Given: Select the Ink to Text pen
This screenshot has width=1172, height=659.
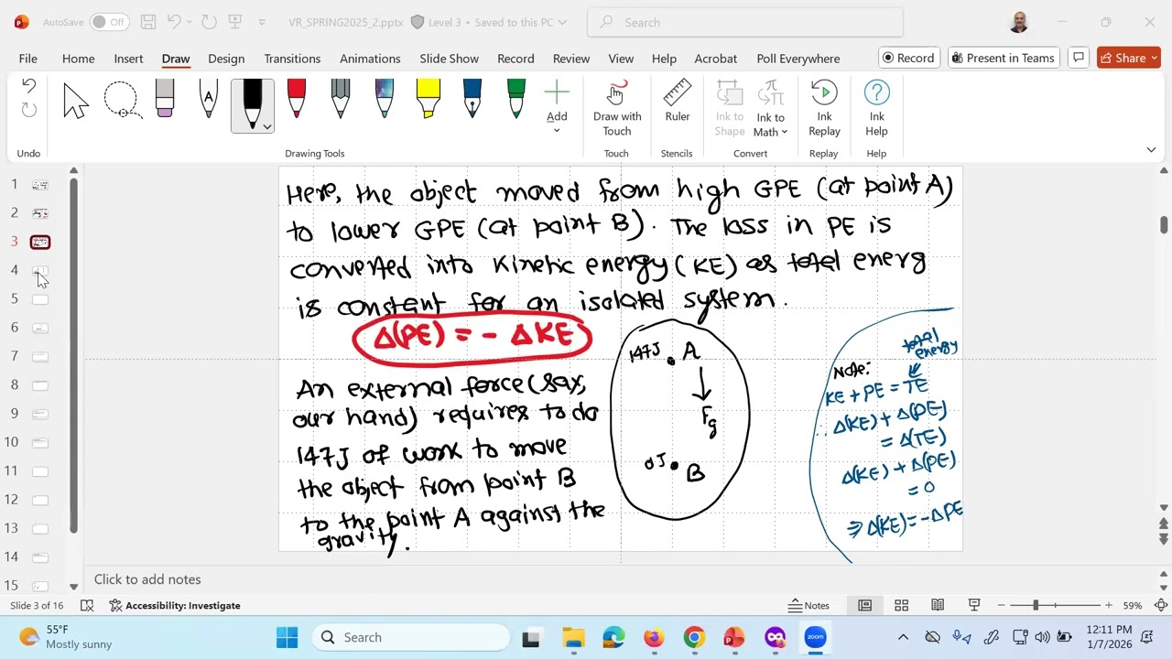Looking at the screenshot, I should [209, 99].
